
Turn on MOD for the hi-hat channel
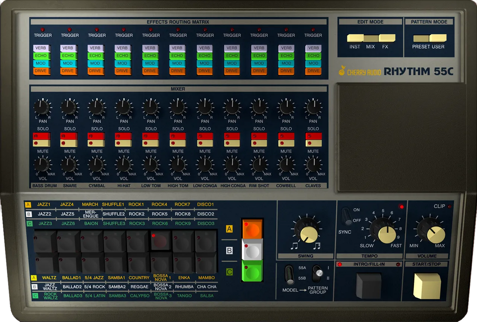(x=124, y=63)
